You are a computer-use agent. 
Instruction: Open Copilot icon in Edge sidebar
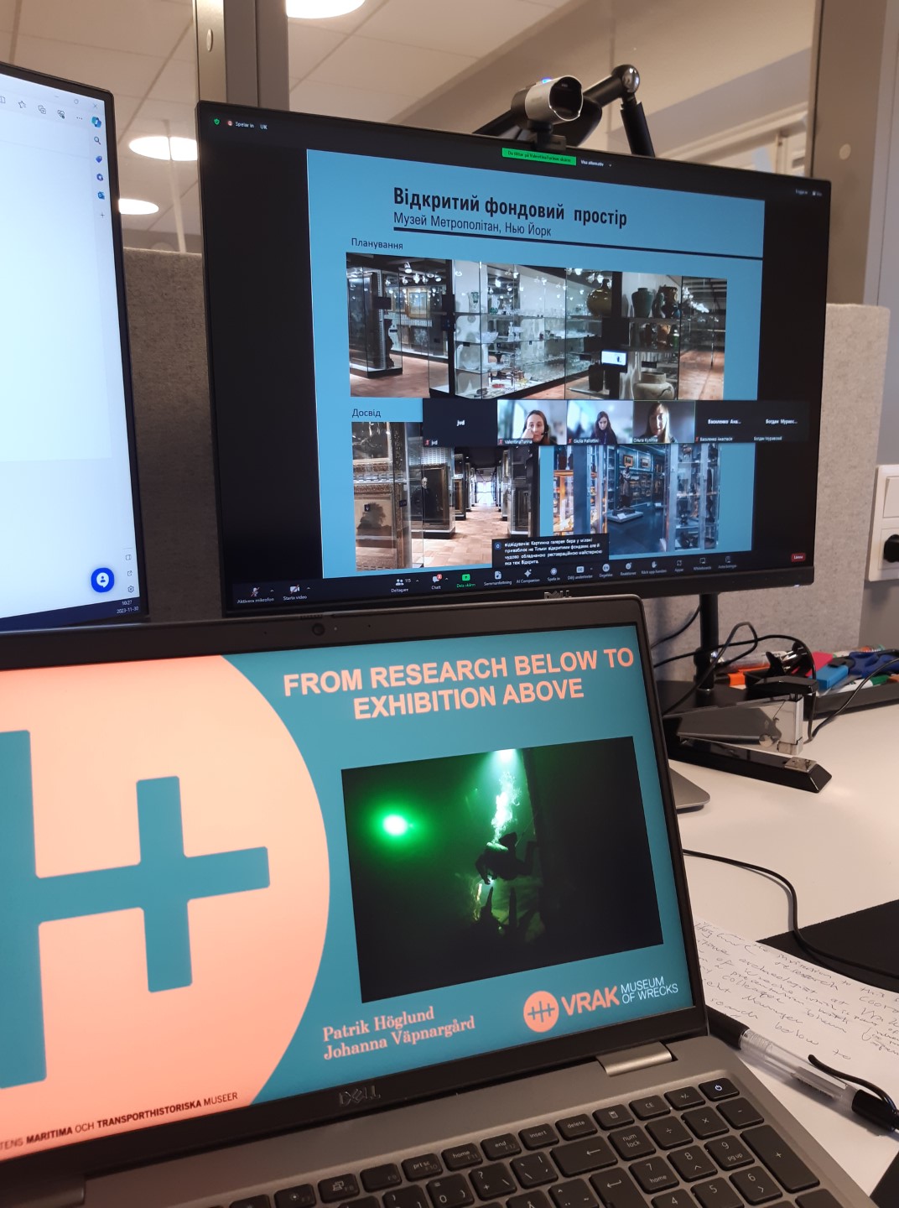96,122
